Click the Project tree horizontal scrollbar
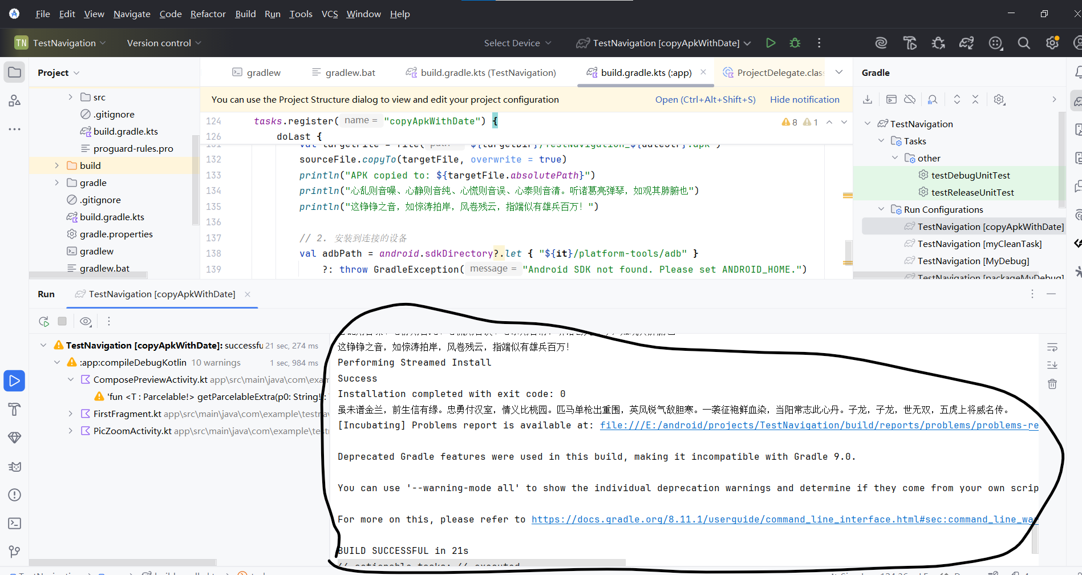 pos(88,275)
